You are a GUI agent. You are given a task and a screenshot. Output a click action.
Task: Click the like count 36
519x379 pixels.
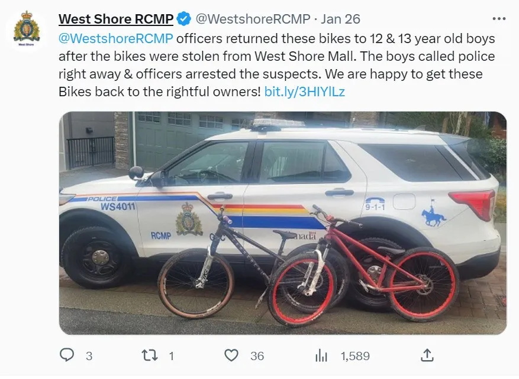(x=257, y=356)
